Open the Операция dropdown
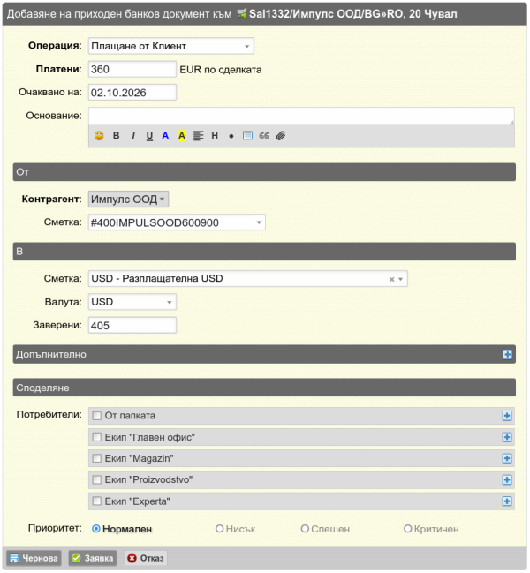 point(171,46)
